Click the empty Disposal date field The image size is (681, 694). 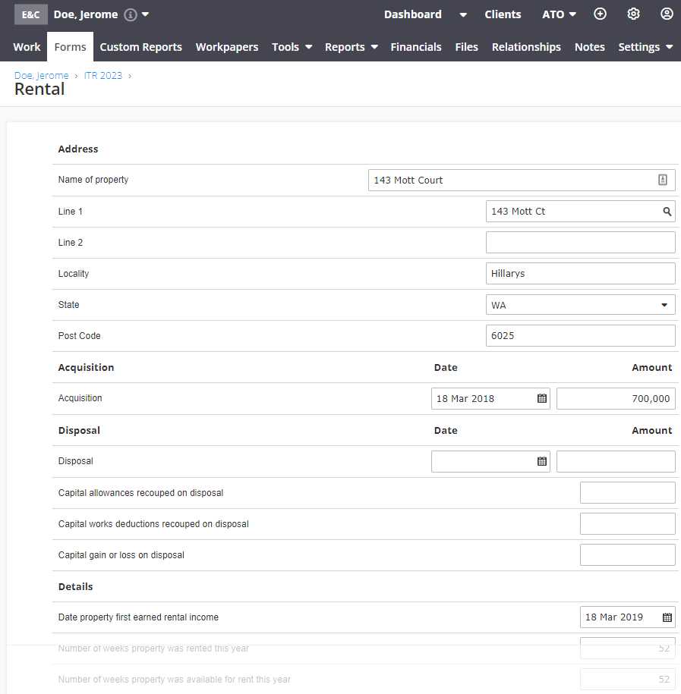tap(490, 461)
